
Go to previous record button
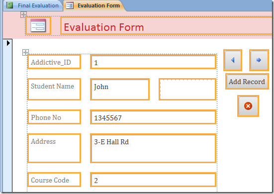[233, 60]
